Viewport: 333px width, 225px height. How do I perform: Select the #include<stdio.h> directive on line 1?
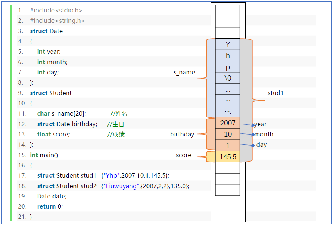coord(55,10)
